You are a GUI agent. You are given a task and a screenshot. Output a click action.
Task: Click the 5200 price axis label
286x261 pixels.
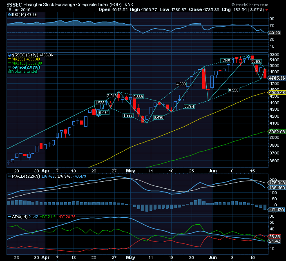tap(275, 55)
